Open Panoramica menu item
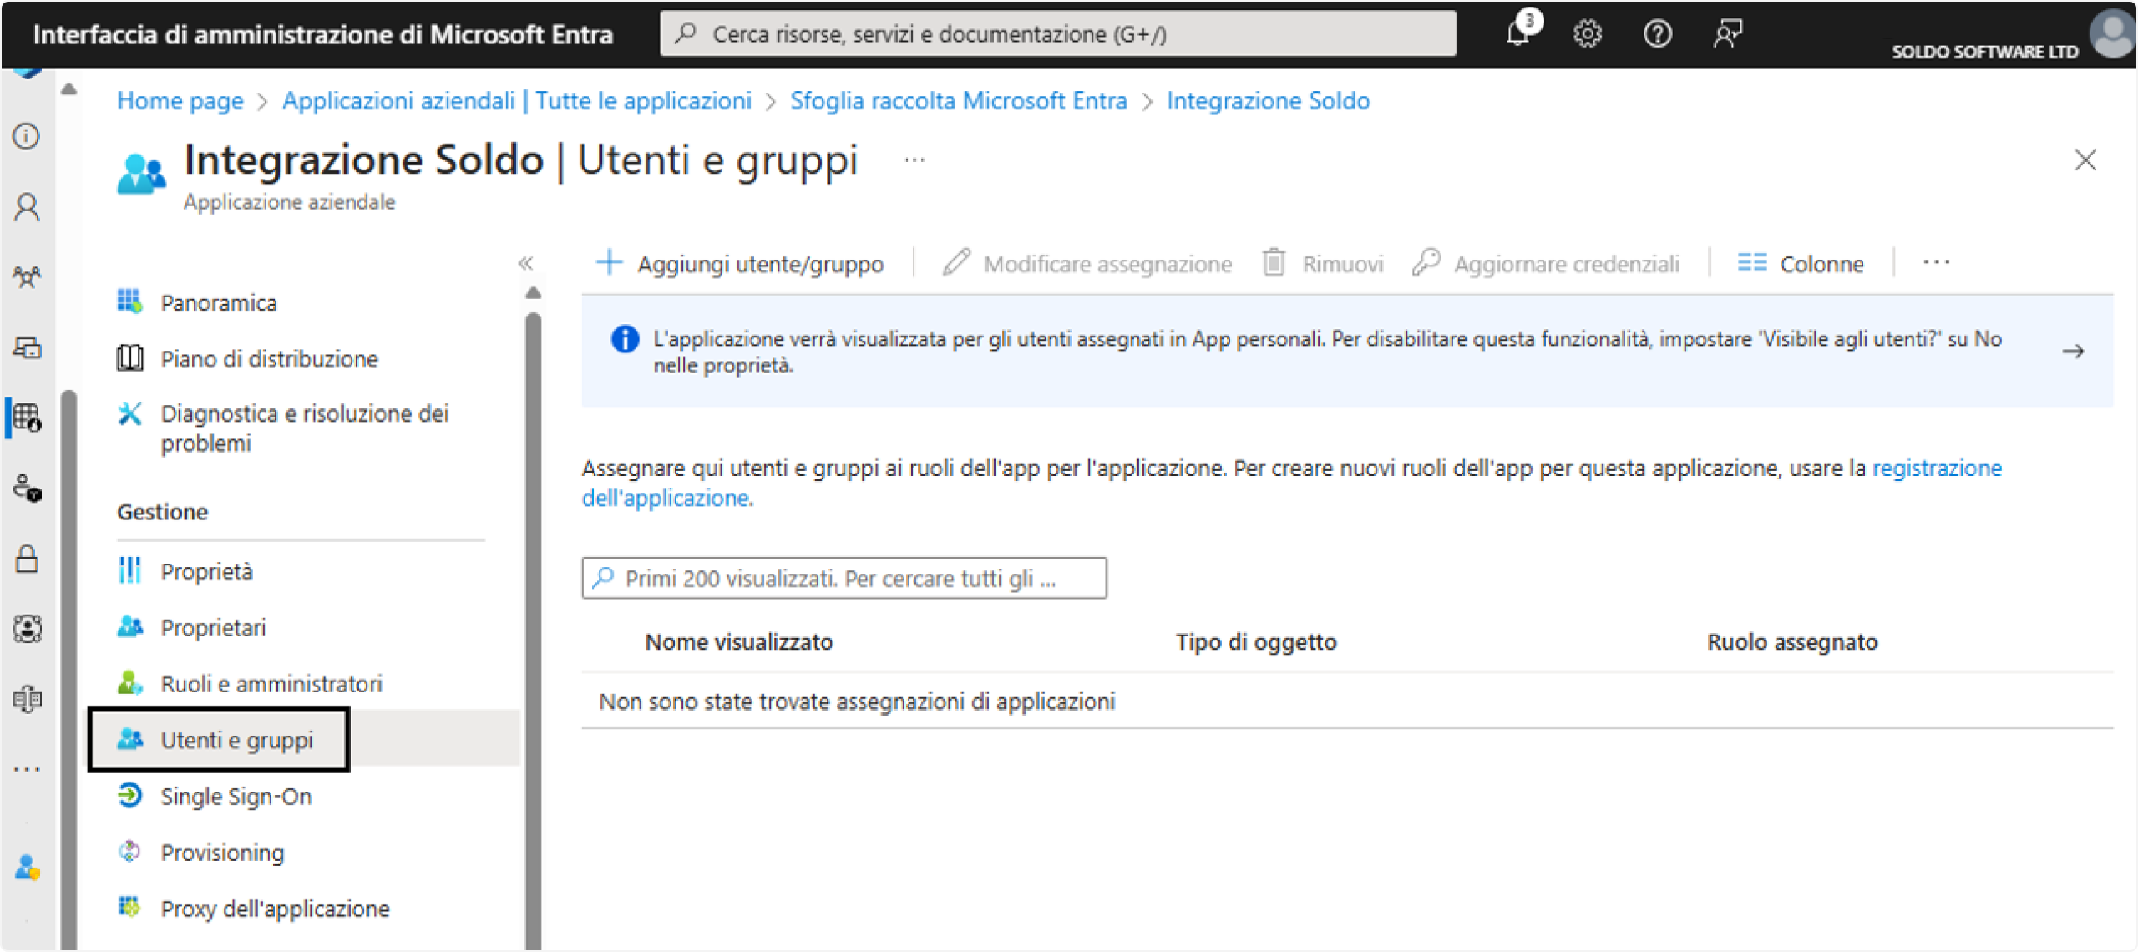The width and height of the screenshot is (2138, 952). point(218,302)
